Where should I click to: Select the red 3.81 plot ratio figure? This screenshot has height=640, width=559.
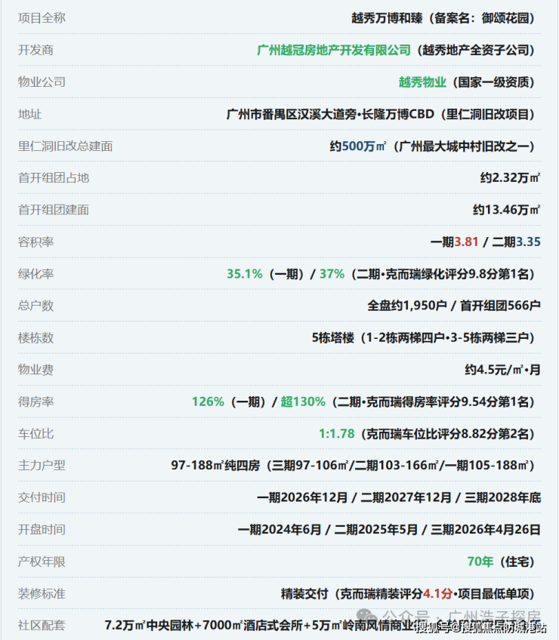(466, 242)
